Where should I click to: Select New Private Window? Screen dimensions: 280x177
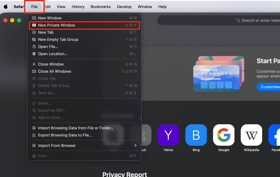[57, 25]
